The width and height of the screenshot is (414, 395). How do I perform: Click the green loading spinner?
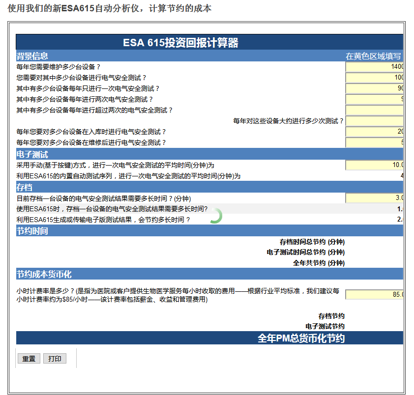[216, 216]
